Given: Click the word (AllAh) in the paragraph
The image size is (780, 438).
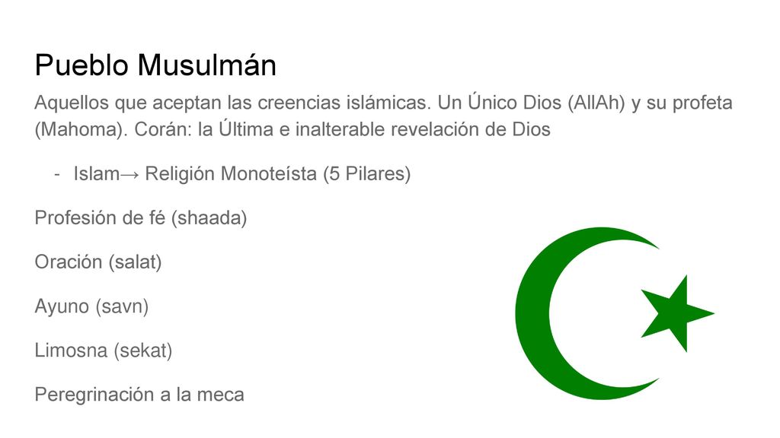Looking at the screenshot, I should [596, 103].
